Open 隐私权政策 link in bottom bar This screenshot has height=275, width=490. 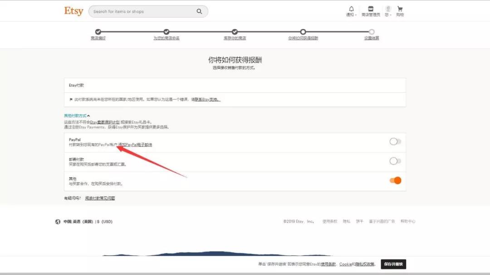click(x=365, y=264)
